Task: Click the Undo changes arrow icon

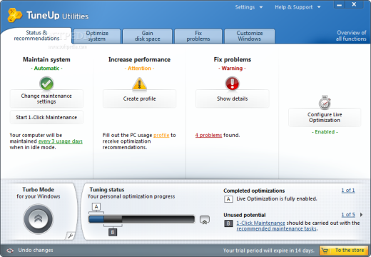Action: (10, 251)
